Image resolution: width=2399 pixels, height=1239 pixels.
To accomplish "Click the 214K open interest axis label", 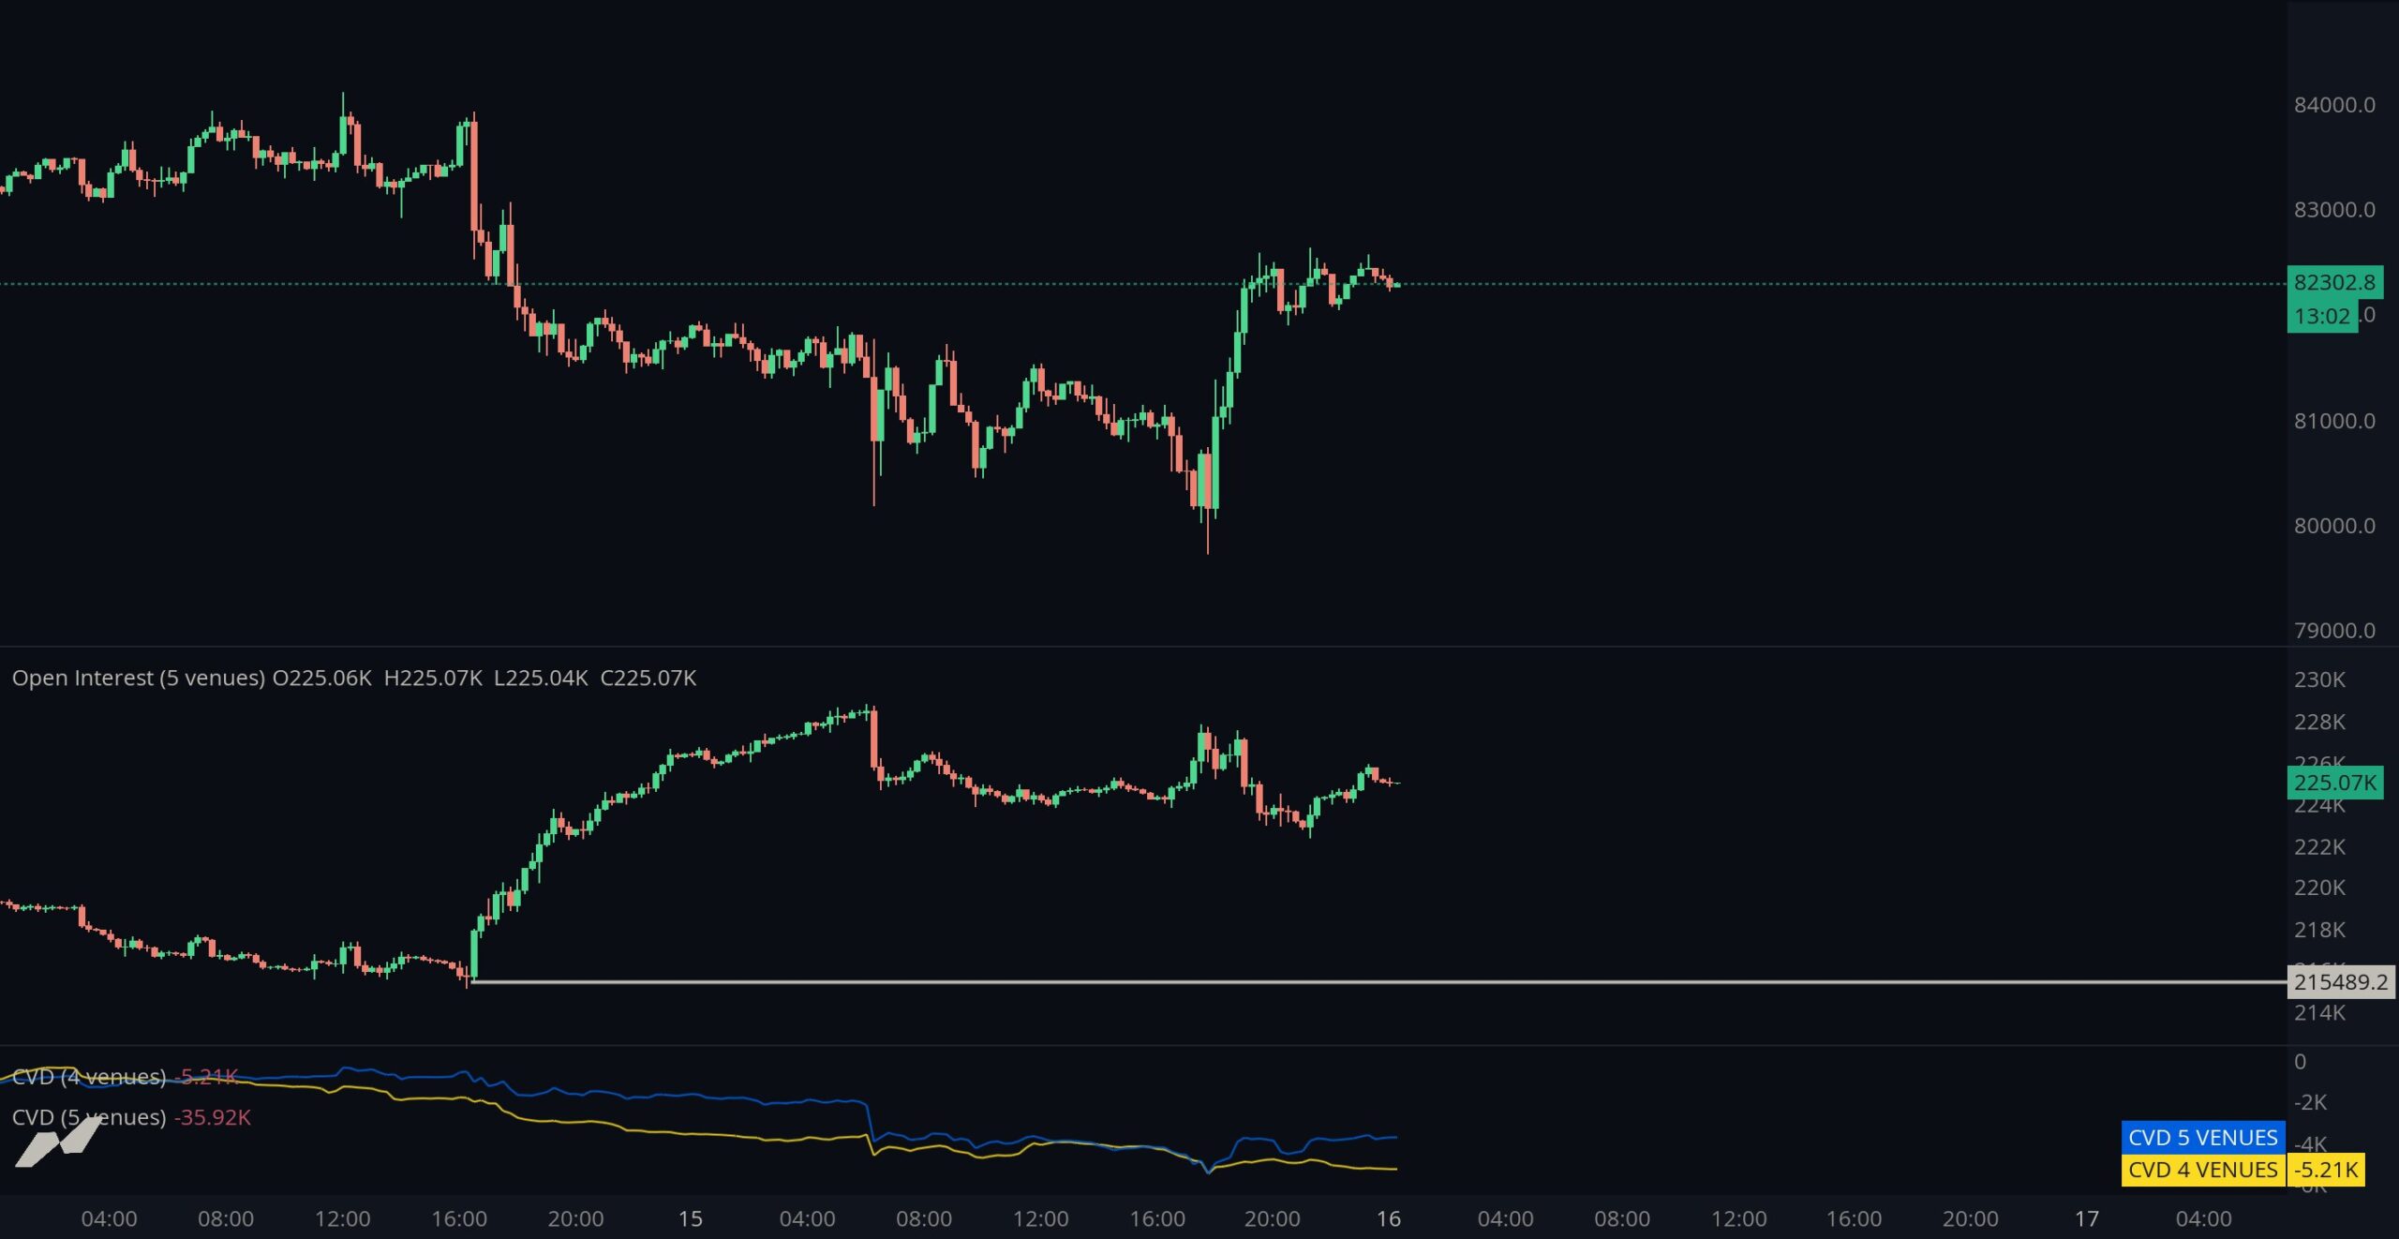I will pyautogui.click(x=2319, y=1012).
